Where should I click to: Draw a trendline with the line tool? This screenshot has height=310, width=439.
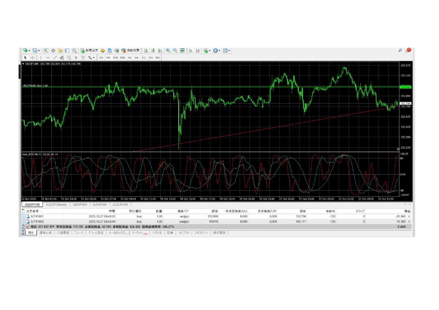(55, 57)
